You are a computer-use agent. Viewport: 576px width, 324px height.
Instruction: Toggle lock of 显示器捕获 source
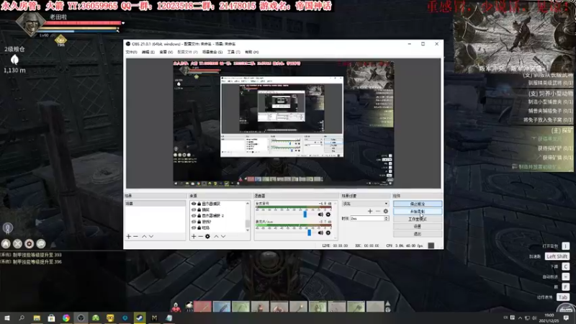tap(199, 204)
